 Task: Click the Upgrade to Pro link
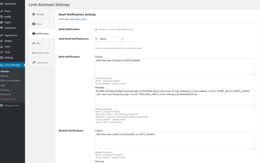click(x=8, y=99)
